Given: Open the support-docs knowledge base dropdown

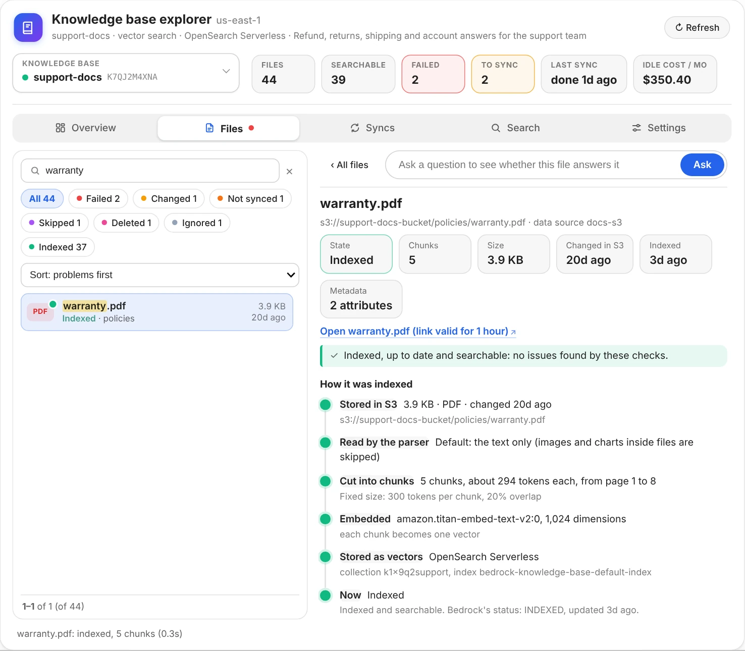Looking at the screenshot, I should 126,73.
